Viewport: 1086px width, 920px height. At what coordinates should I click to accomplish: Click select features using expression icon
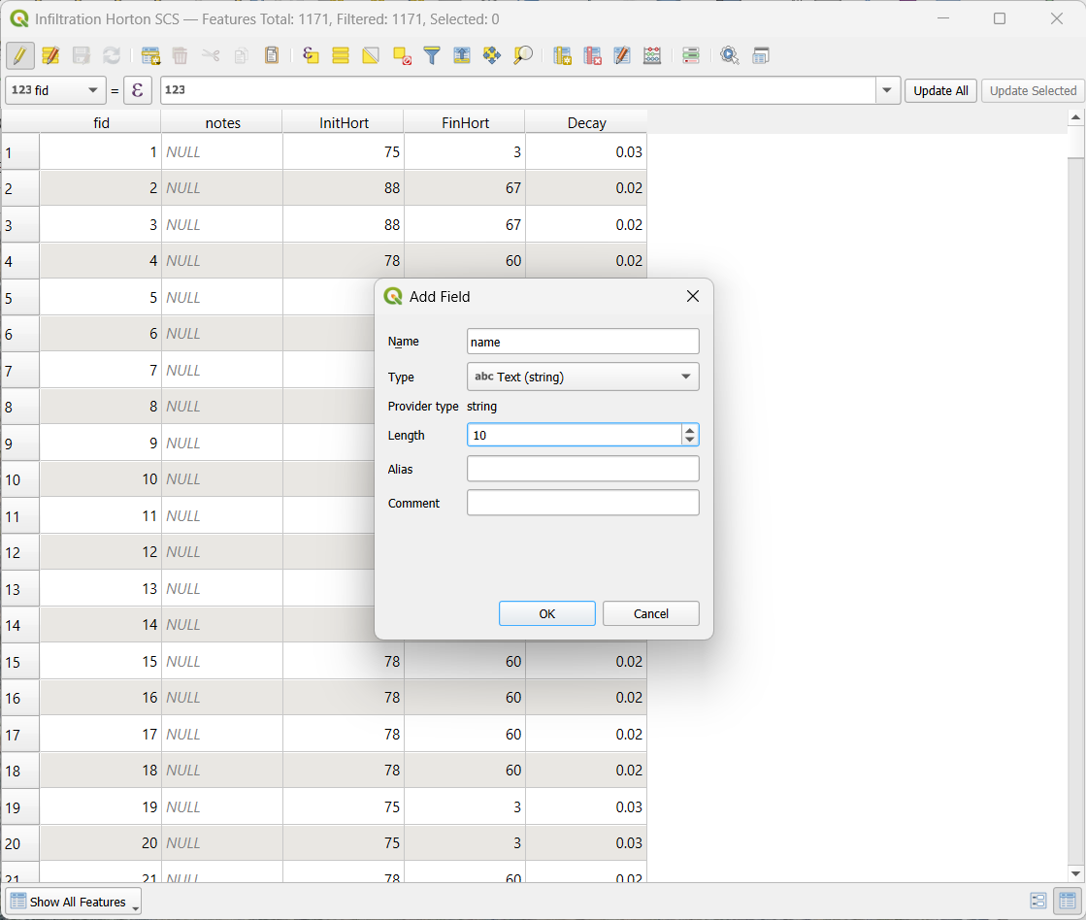pos(311,55)
